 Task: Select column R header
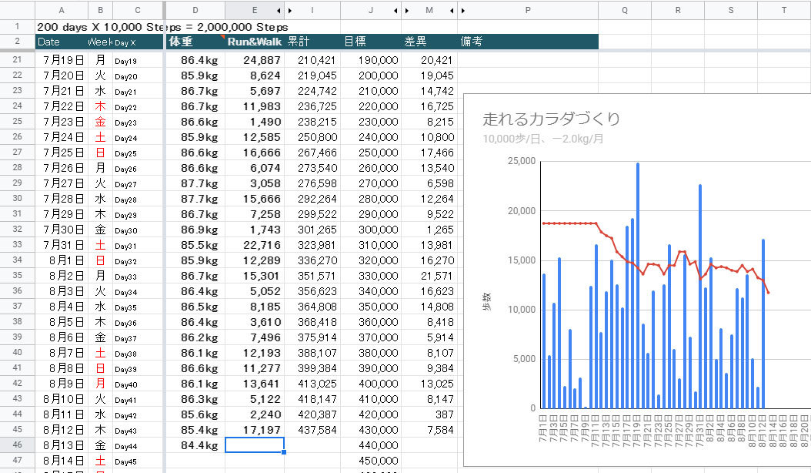(678, 10)
